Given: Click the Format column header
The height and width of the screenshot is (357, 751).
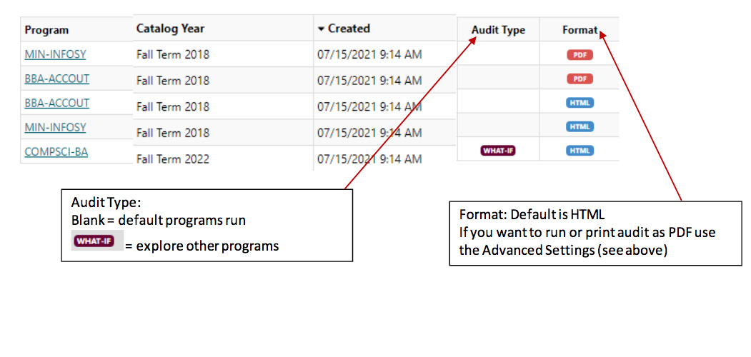Looking at the screenshot, I should (579, 30).
